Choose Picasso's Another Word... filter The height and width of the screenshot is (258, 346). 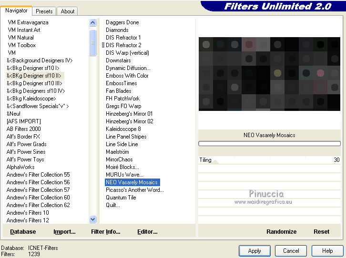pyautogui.click(x=134, y=190)
